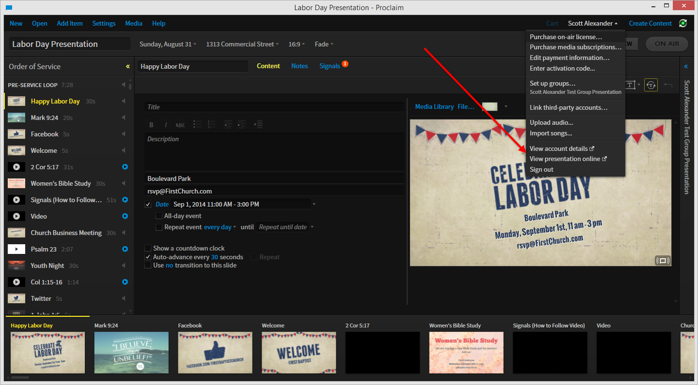Click the Signals notification badge
The image size is (698, 385).
[x=345, y=63]
